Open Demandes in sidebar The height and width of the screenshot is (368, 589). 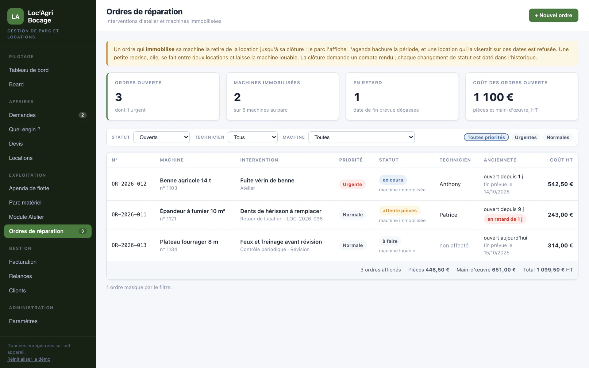tap(48, 115)
